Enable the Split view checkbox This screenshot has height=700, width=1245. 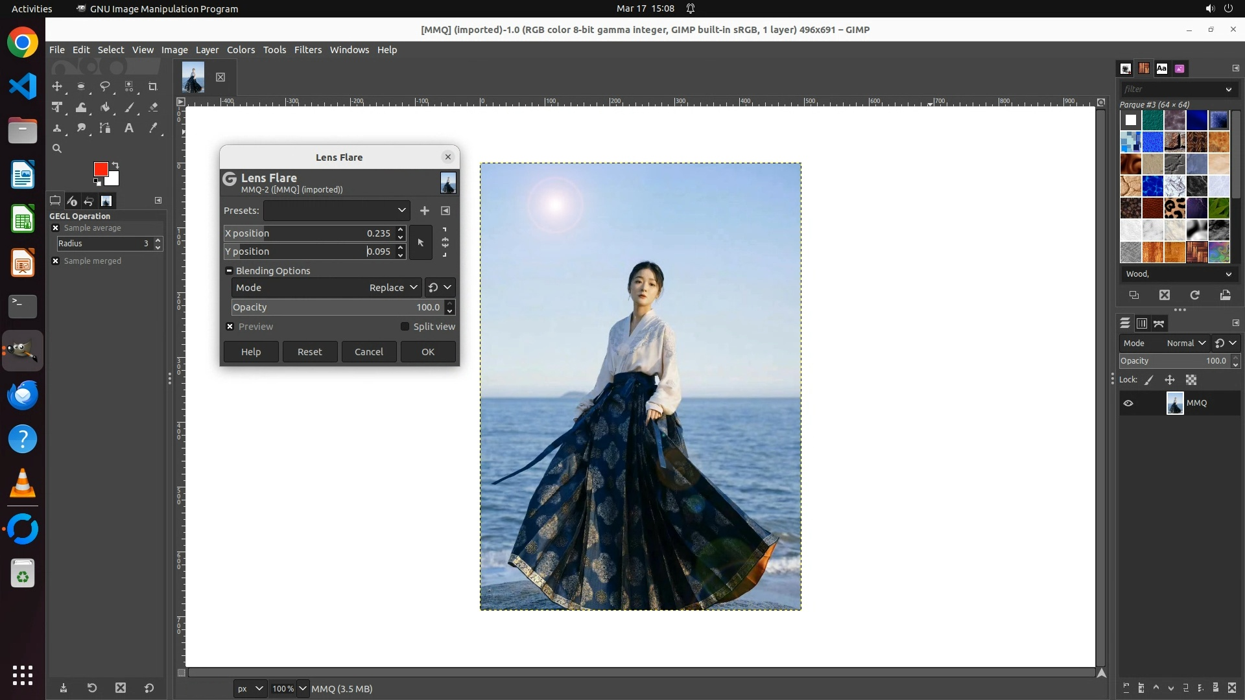(405, 327)
